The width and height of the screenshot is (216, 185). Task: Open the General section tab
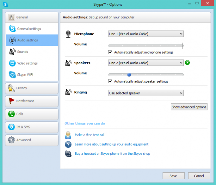32,17
